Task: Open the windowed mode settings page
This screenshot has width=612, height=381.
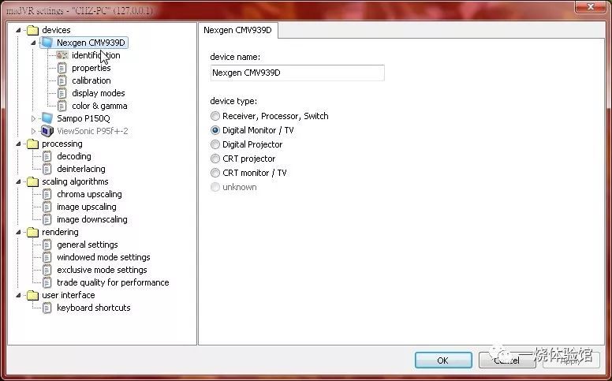Action: click(x=103, y=257)
